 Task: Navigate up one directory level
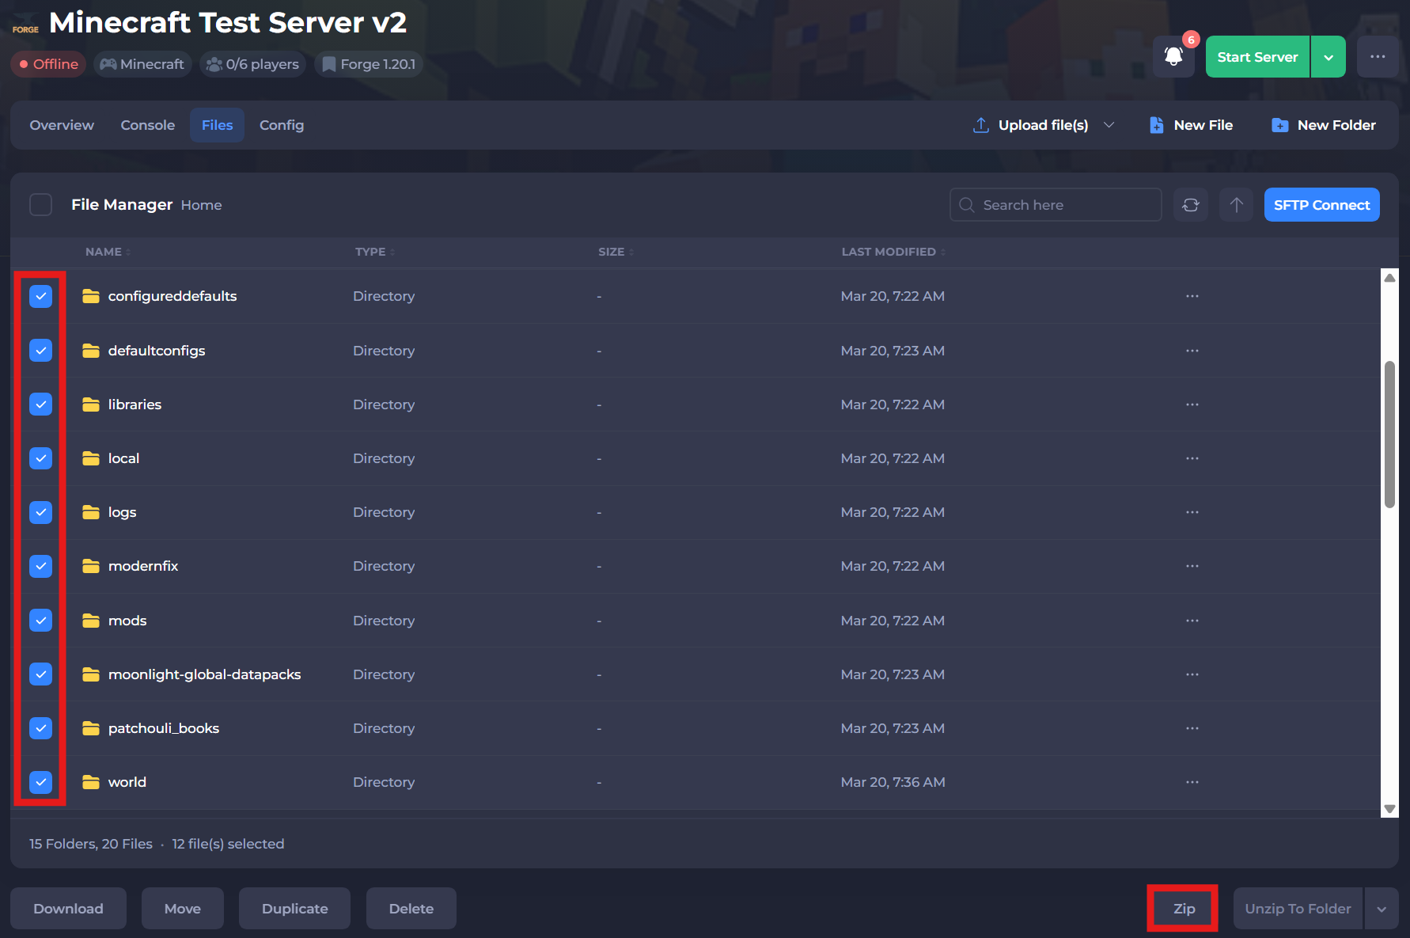click(1236, 204)
